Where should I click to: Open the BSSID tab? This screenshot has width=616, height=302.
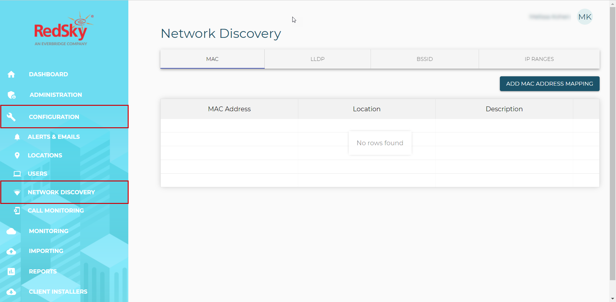[424, 59]
